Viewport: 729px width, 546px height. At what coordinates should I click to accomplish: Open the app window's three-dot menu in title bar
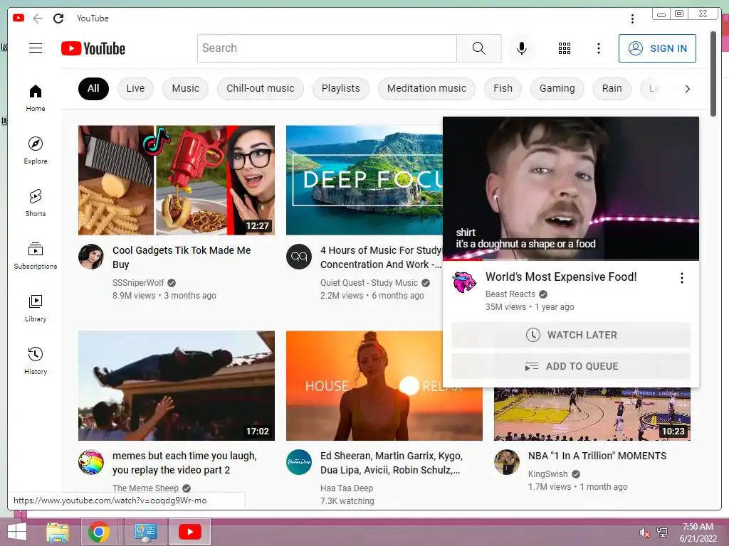coord(632,18)
